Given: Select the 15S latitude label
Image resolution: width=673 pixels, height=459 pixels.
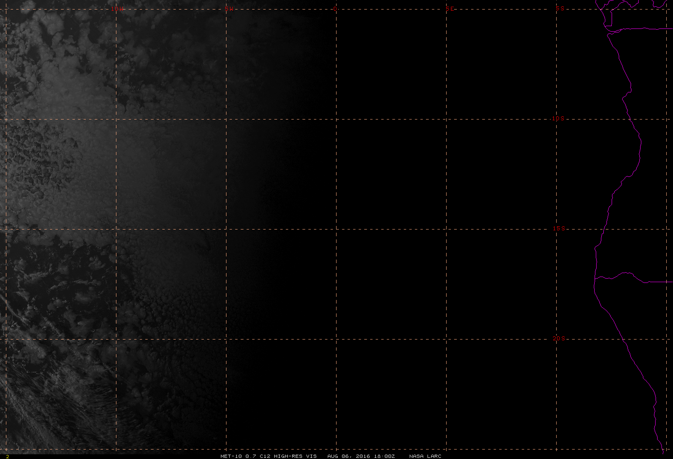Looking at the screenshot, I should pos(559,228).
